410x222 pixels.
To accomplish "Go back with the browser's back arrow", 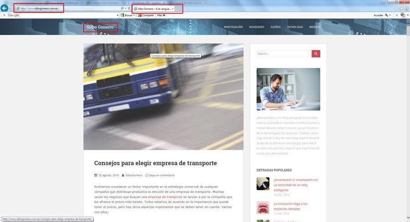I will [x=5, y=8].
